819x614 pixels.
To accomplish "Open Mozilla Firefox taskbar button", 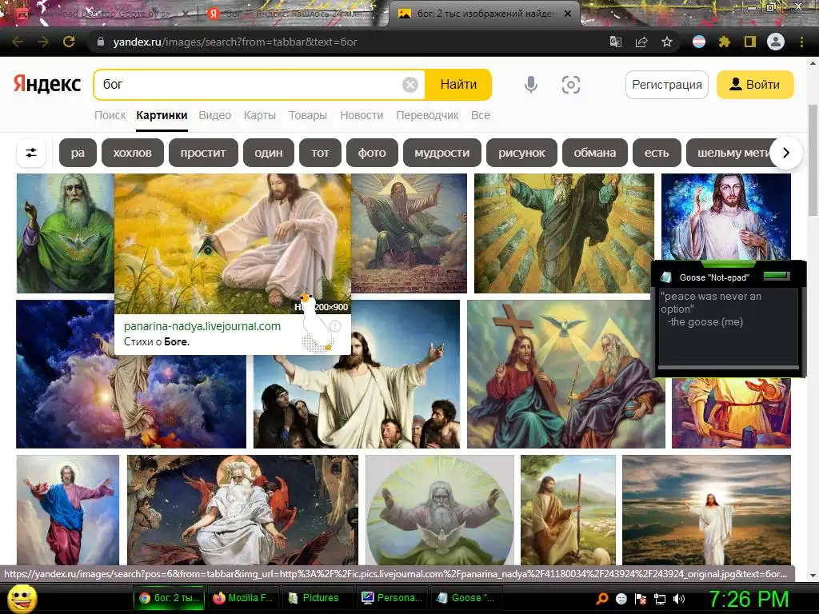I will (243, 598).
